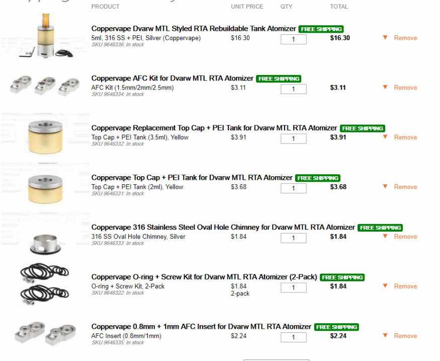
Task: Edit quantity field for Dvarw RTA Atomizer
Action: click(x=294, y=39)
